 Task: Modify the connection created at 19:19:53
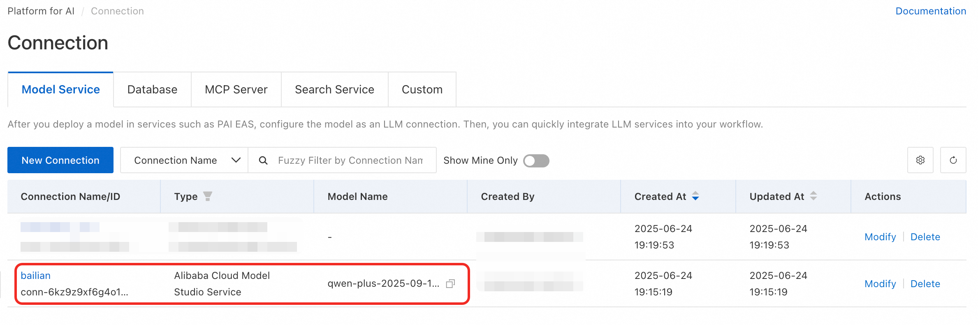coord(880,237)
